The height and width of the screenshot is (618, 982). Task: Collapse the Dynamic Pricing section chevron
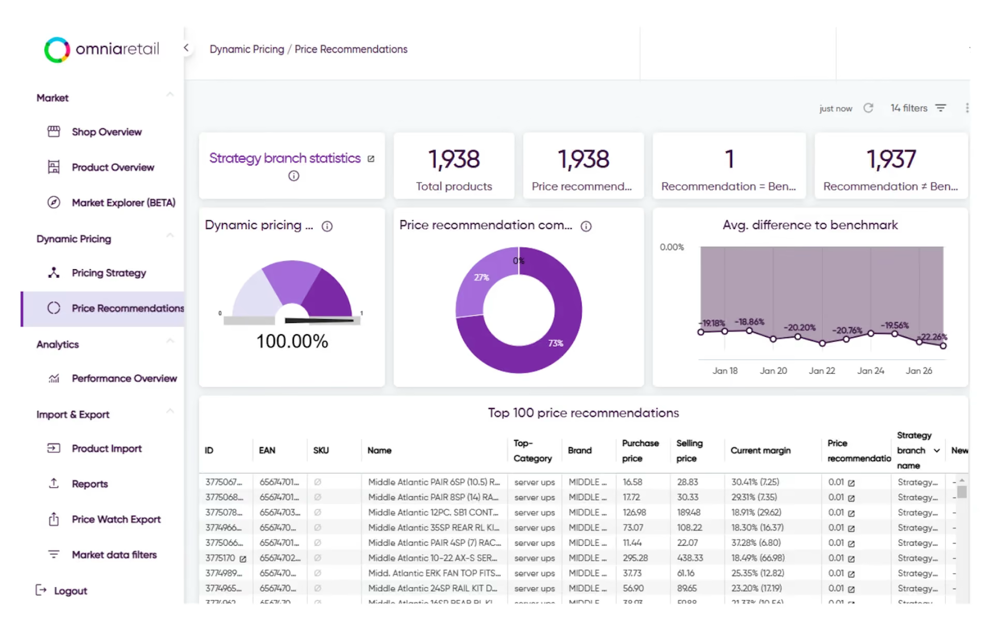[170, 236]
